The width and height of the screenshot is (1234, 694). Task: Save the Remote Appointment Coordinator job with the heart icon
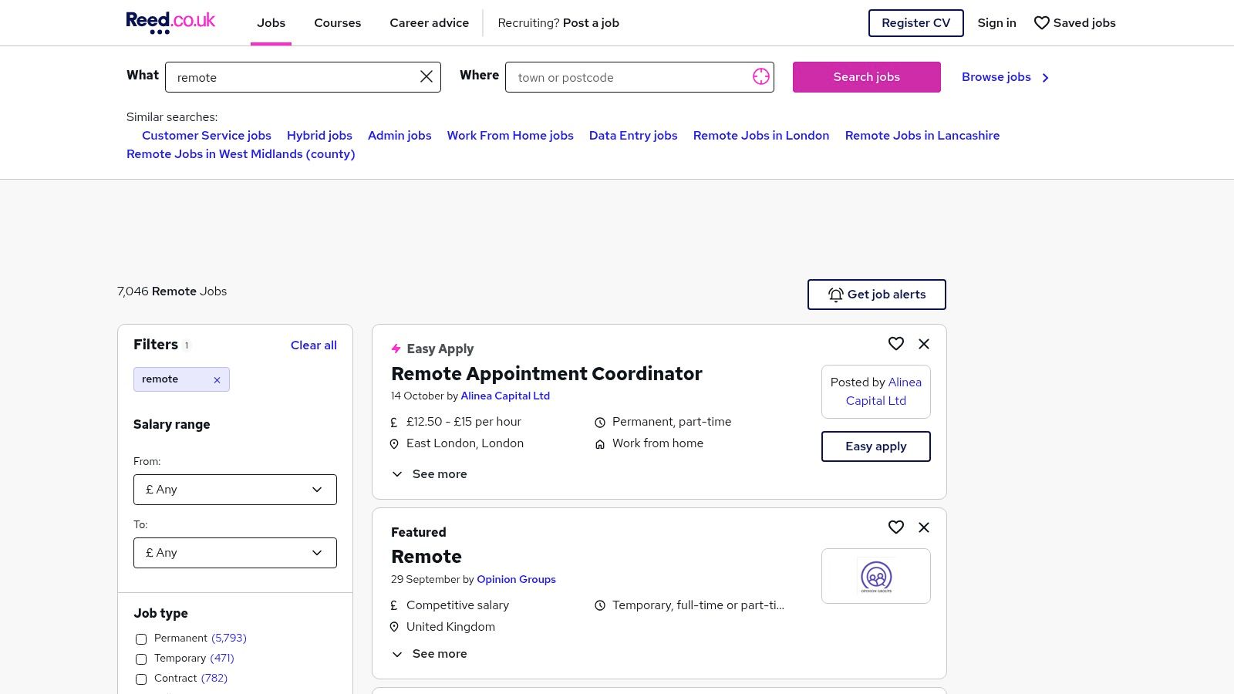coord(896,344)
